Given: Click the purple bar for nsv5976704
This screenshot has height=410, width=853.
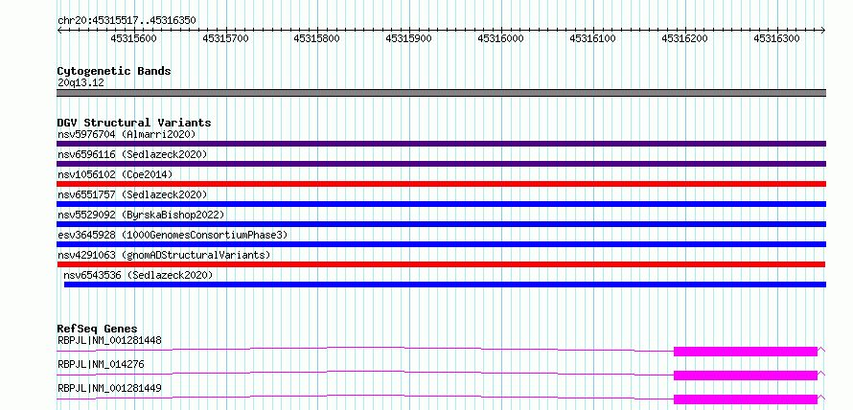Looking at the screenshot, I should [x=441, y=144].
